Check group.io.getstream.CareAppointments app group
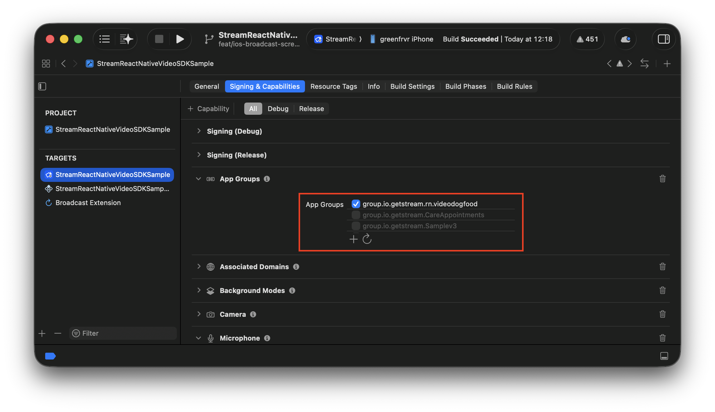Viewport: 715px width, 412px height. click(x=356, y=215)
